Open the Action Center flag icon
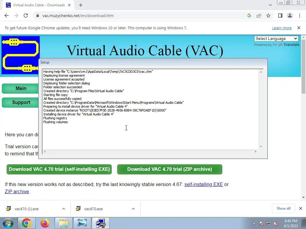The width and height of the screenshot is (306, 229). click(261, 224)
